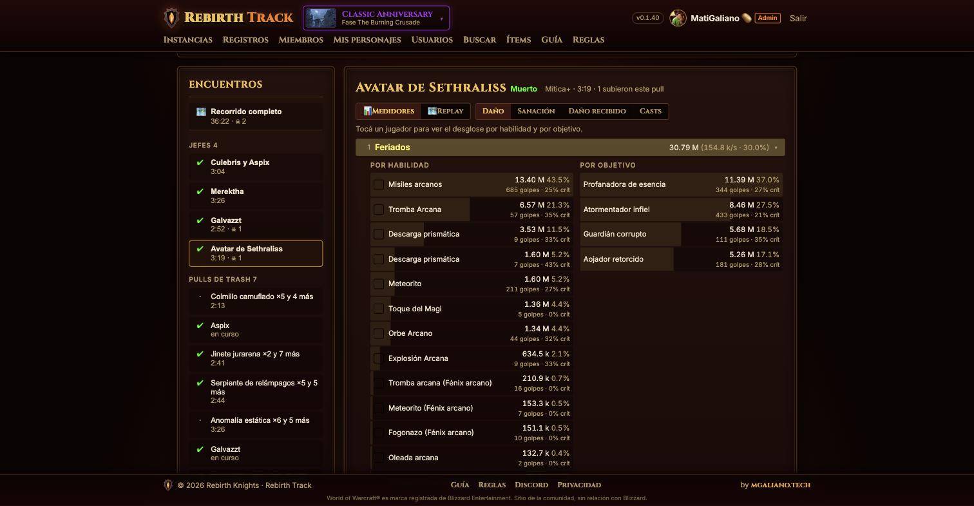Click the checkmark beside Jinete jurarena pull
The width and height of the screenshot is (974, 506).
[x=200, y=355]
